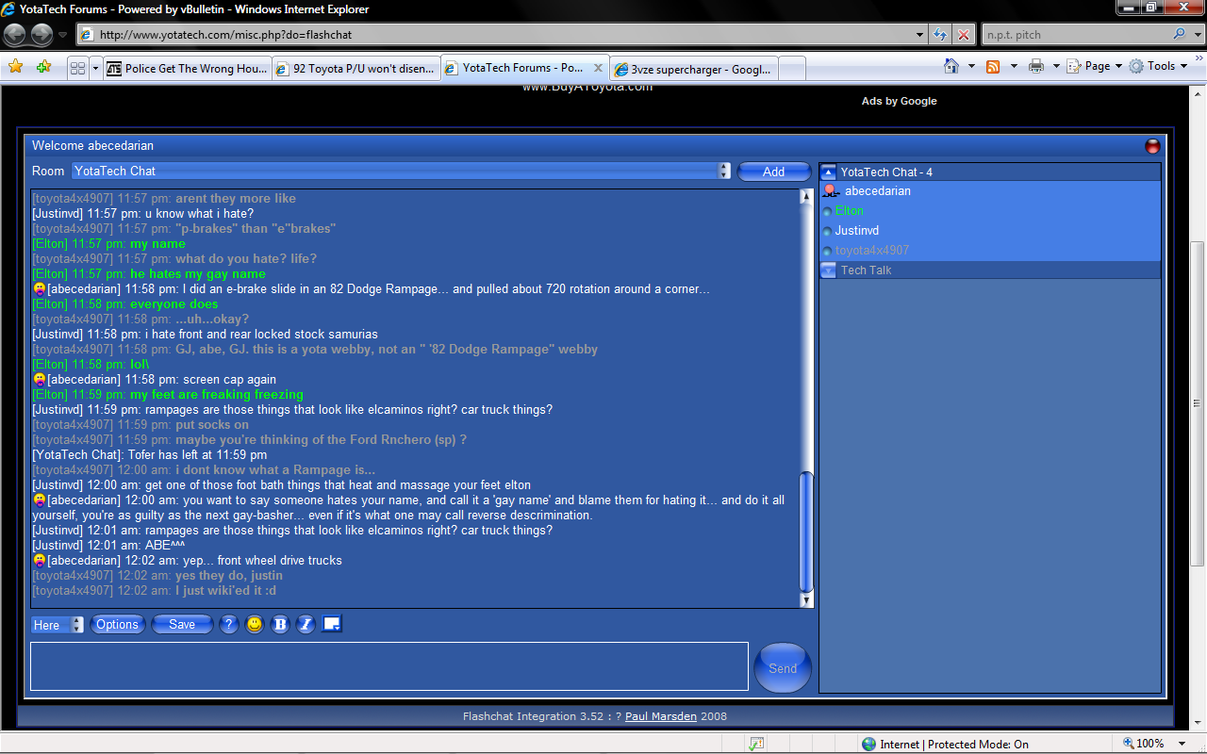Screen dimensions: 1207x754
Task: Click the status bar phishing filter icon
Action: (x=755, y=744)
